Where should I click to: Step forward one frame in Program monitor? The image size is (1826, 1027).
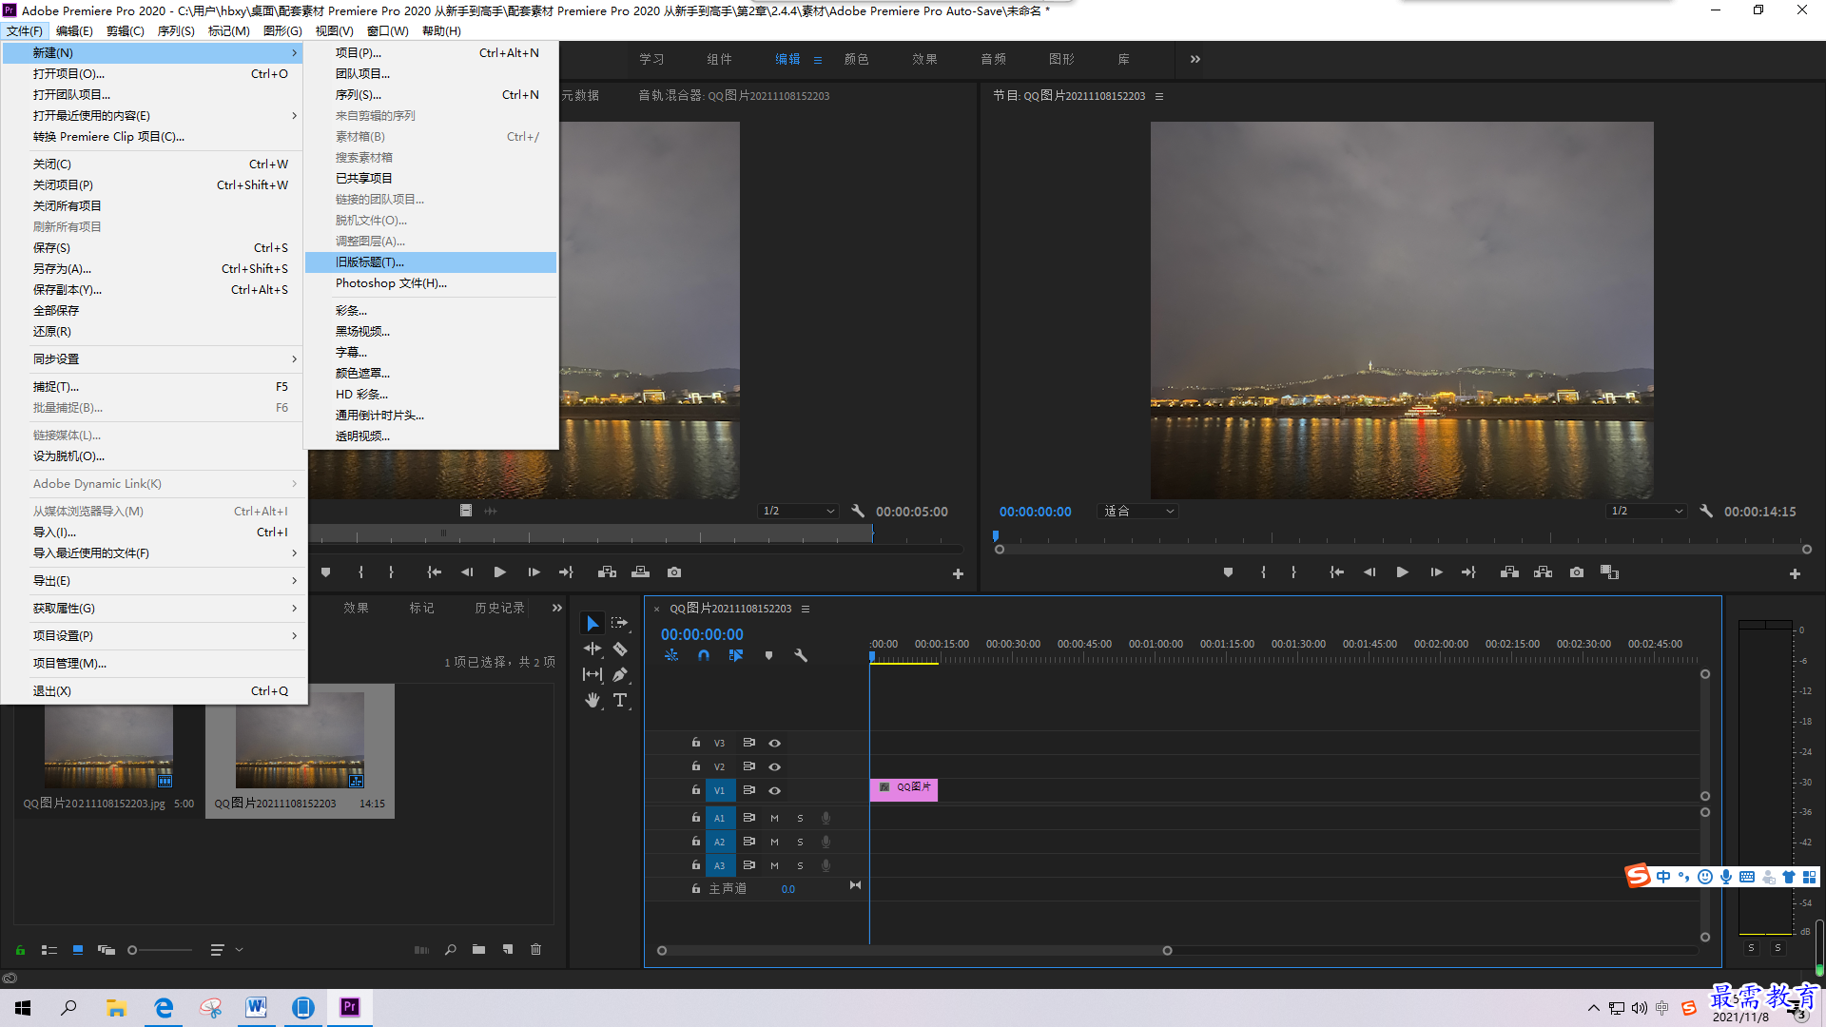click(1436, 572)
